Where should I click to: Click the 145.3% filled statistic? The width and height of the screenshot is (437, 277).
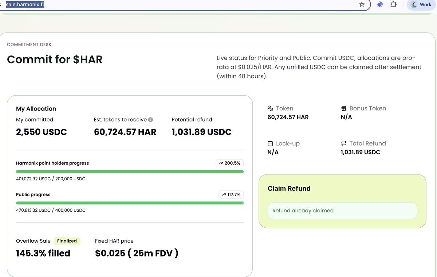pos(43,253)
